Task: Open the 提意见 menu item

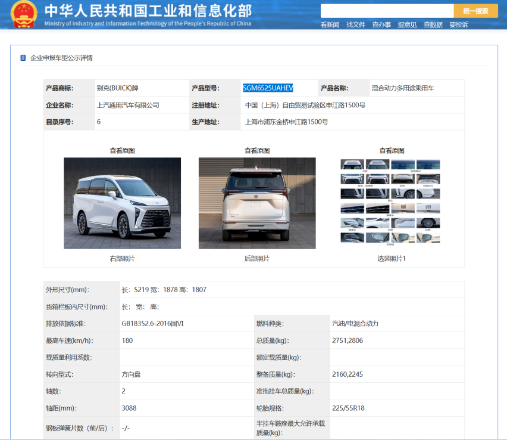Action: 407,24
